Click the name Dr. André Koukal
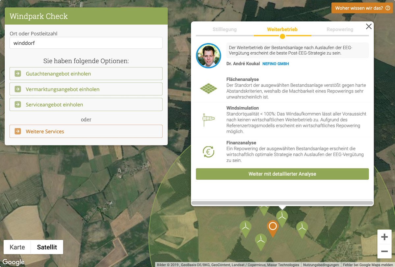Viewport: 395px width, 267px height. [243, 64]
